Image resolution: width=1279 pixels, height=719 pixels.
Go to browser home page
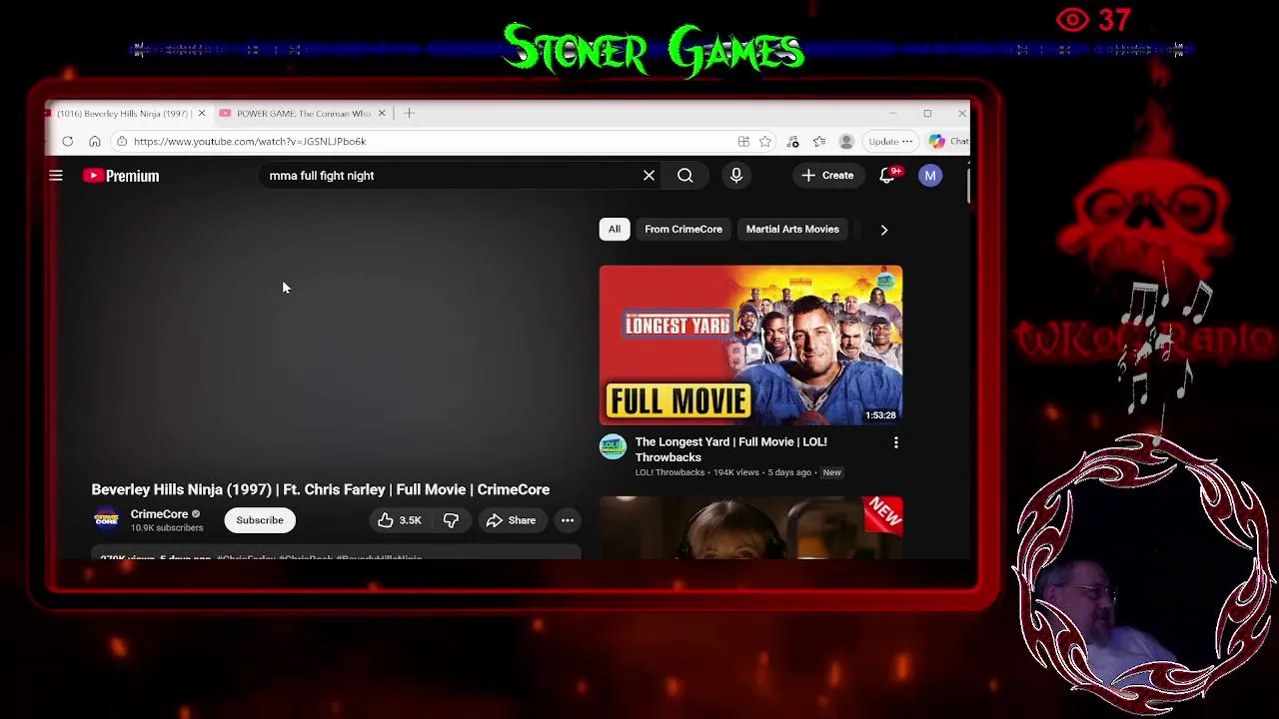(x=95, y=141)
